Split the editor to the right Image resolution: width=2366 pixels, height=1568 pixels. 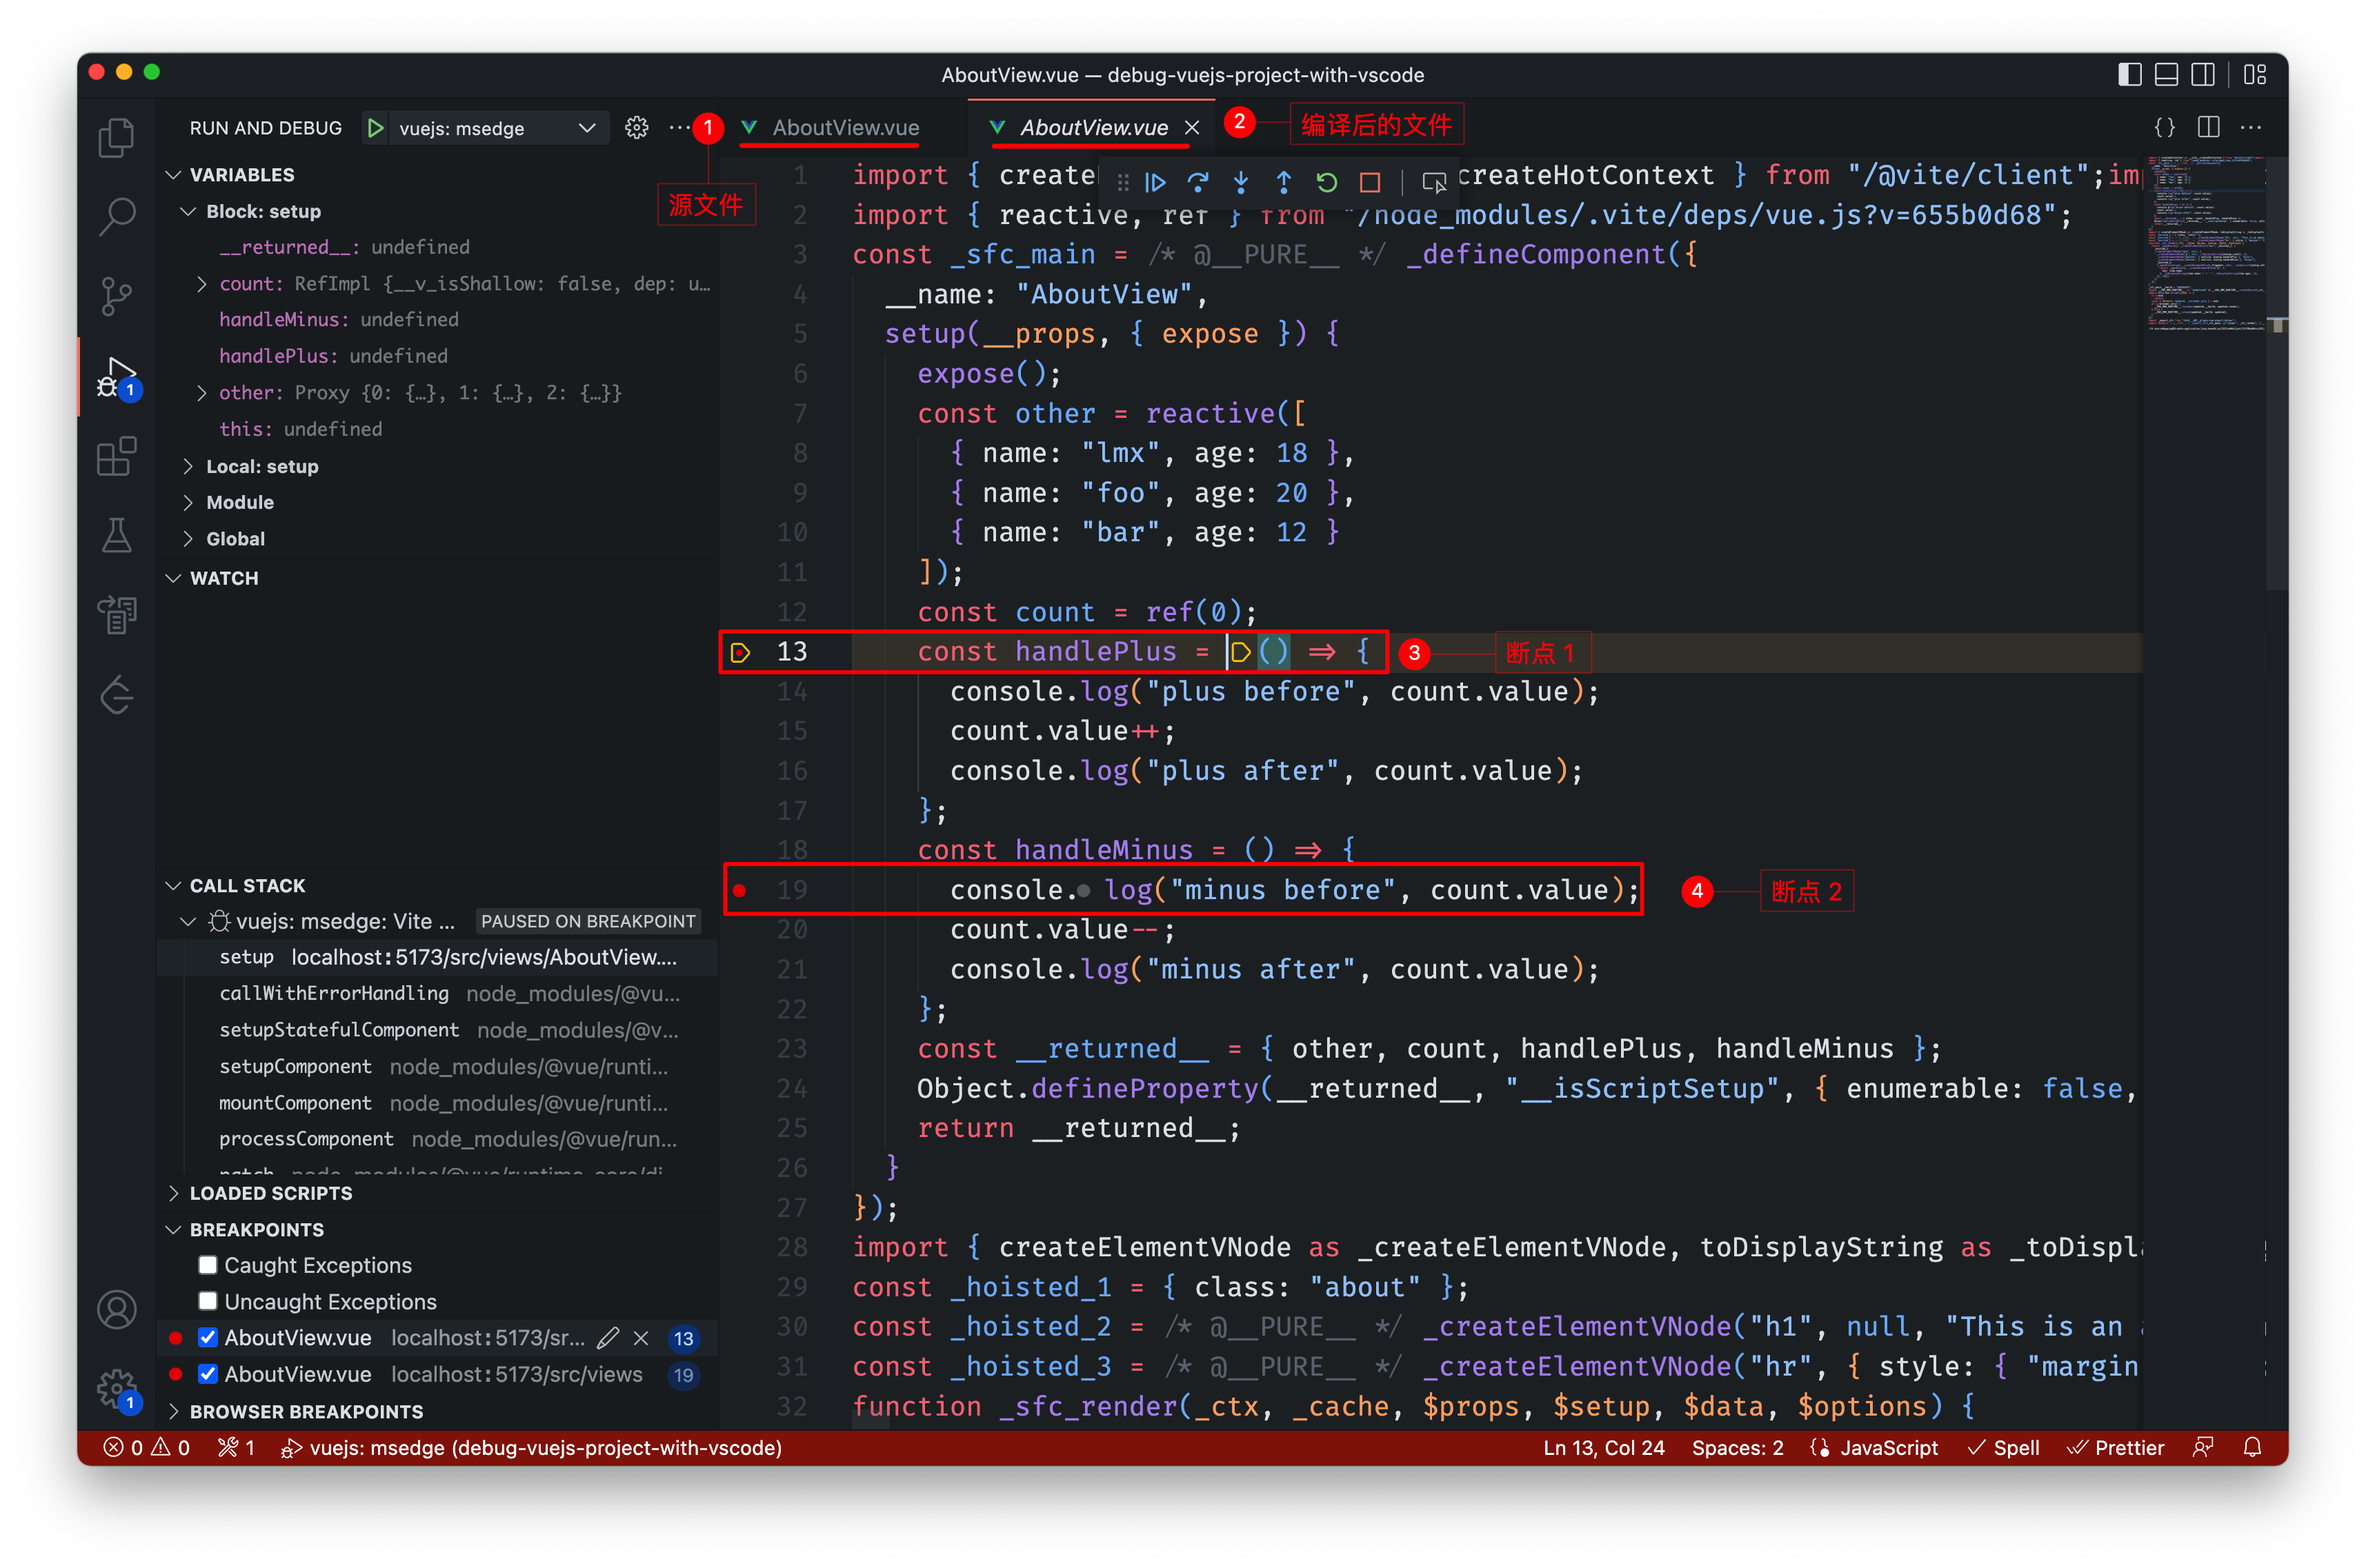coord(2208,127)
